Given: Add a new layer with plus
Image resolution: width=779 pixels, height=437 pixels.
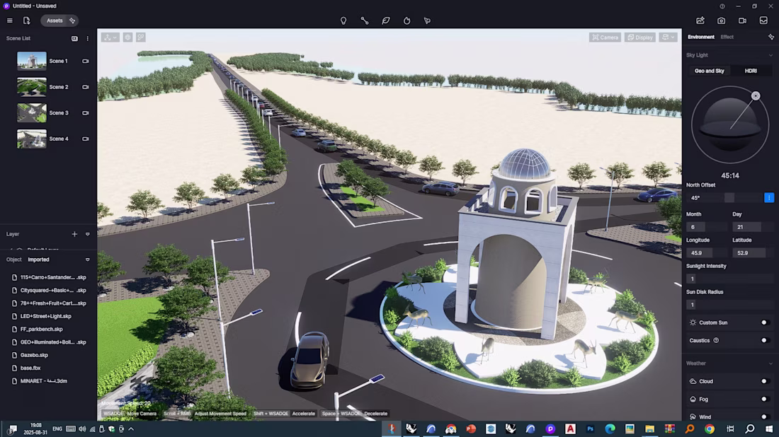Looking at the screenshot, I should [74, 234].
